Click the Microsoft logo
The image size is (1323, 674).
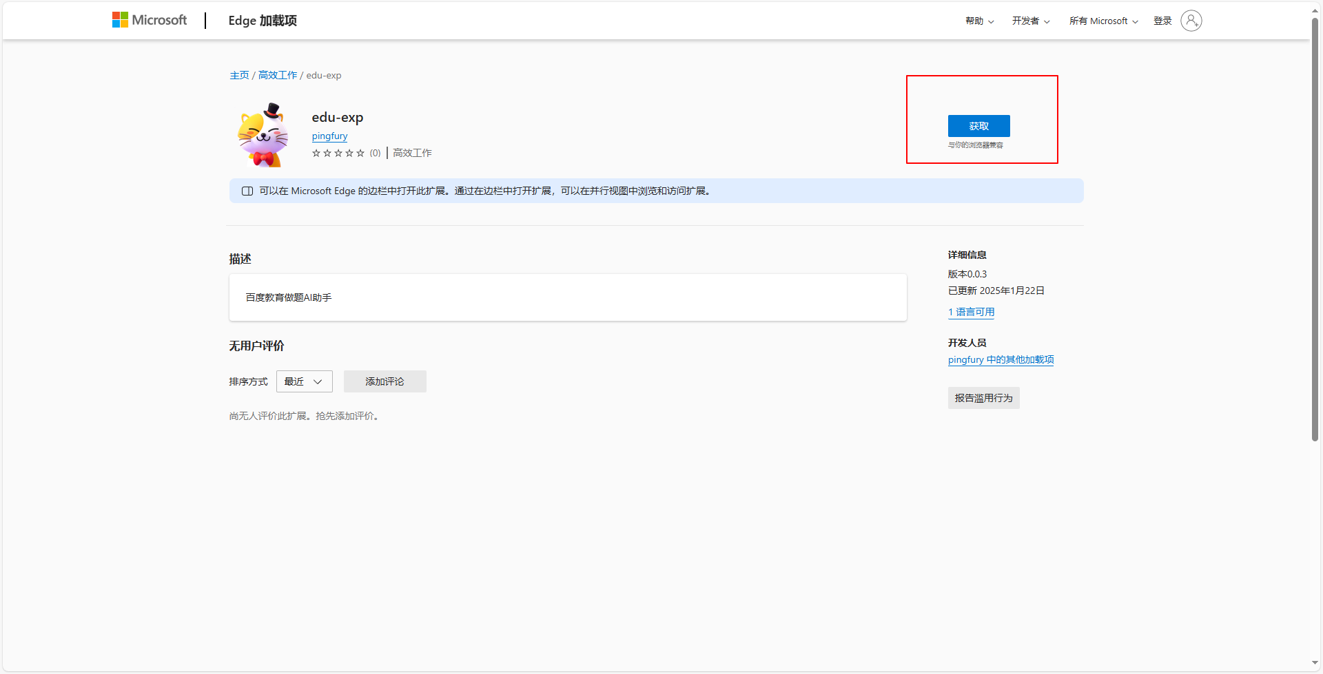pyautogui.click(x=150, y=21)
